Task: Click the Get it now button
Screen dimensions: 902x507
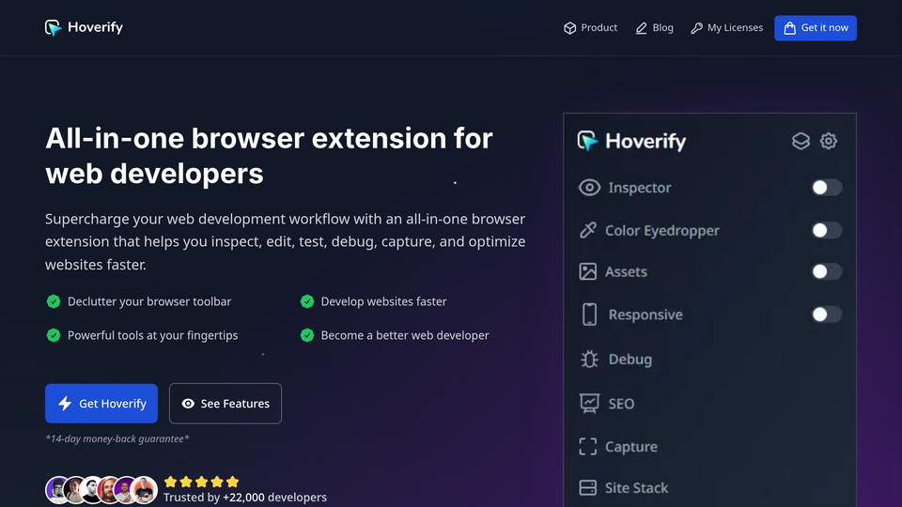Action: pyautogui.click(x=816, y=27)
